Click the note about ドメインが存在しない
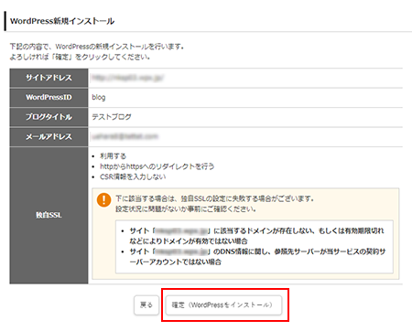412x331 pixels. click(x=256, y=236)
